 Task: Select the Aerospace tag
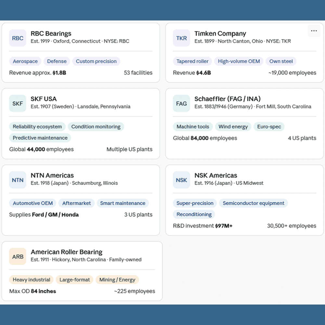(25, 61)
